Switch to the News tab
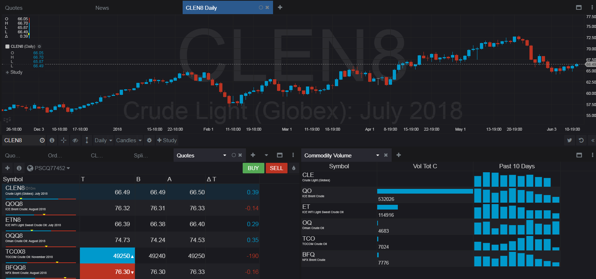Viewport: 596px width, 279px height. 102,8
